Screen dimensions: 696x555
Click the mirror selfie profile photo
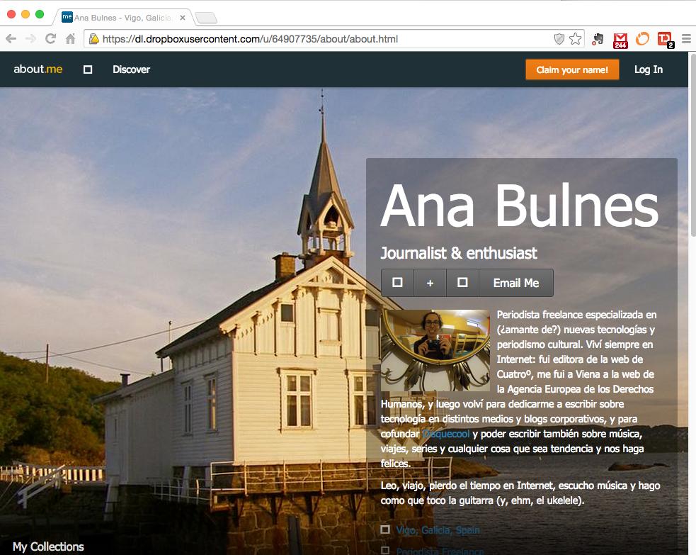point(435,350)
